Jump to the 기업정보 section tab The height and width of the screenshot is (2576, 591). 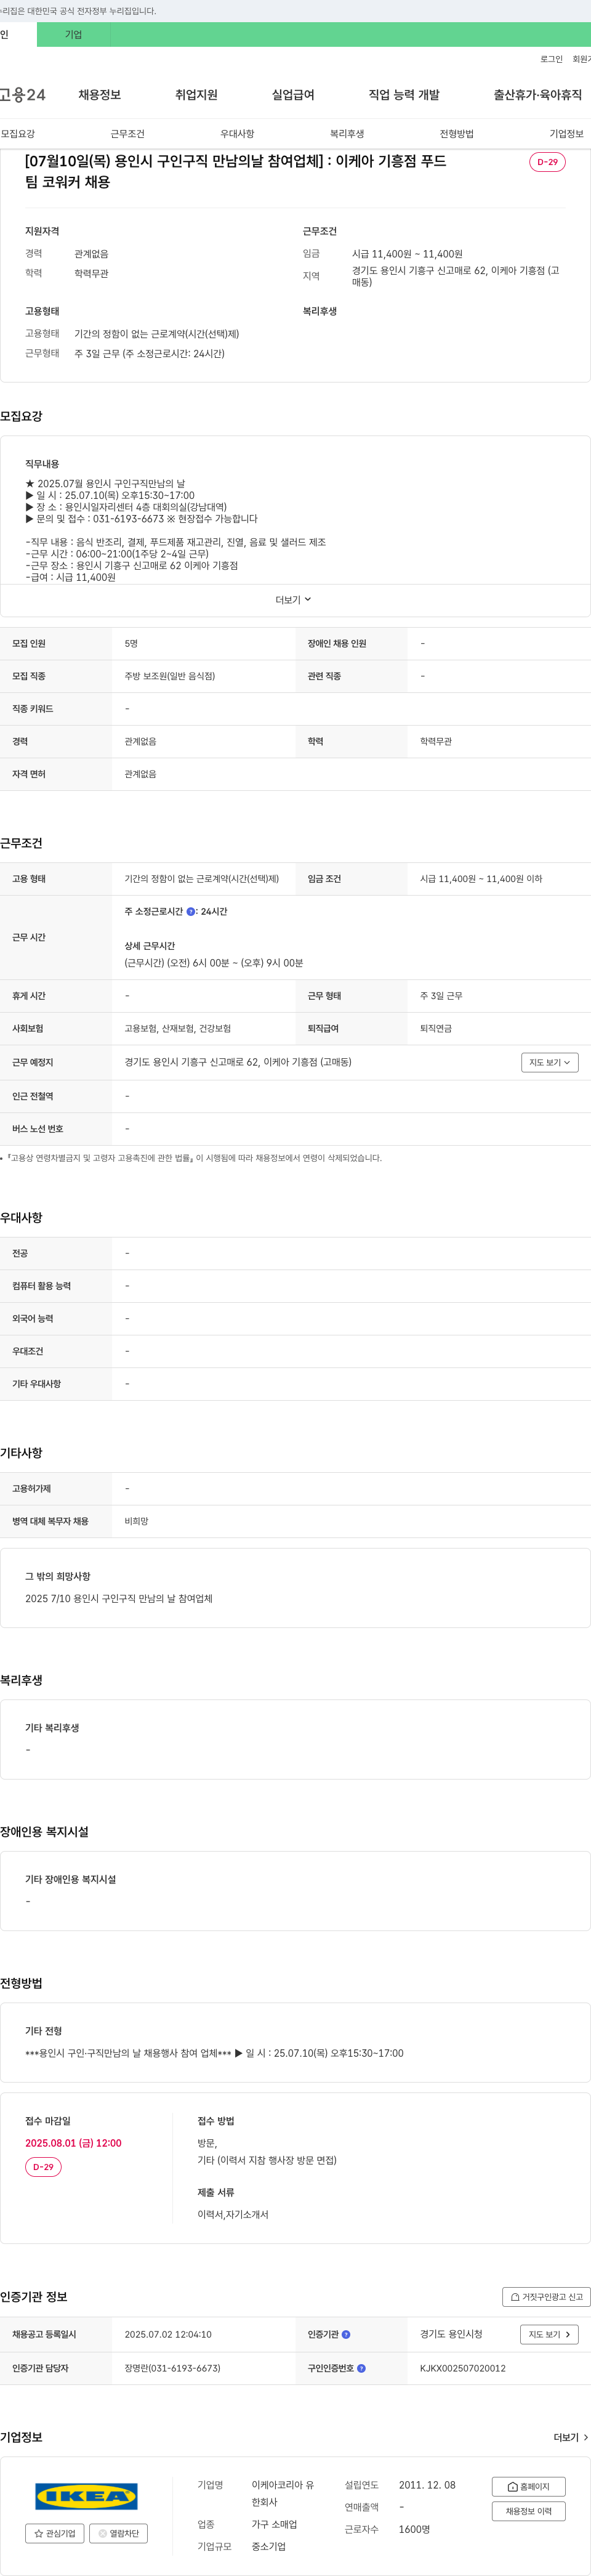coord(566,134)
